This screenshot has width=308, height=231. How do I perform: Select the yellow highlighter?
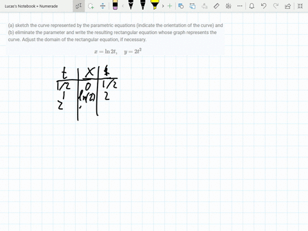coord(155,5)
